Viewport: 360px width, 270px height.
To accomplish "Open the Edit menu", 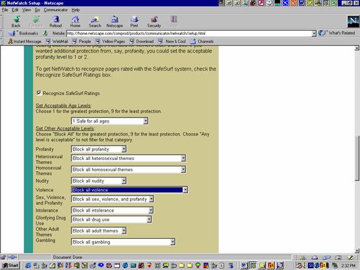I will pyautogui.click(x=15, y=10).
